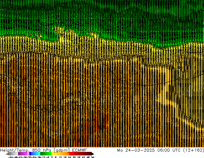204x158 pixels.
Task: Click the 12 label on the legend
Action: tap(60, 157)
